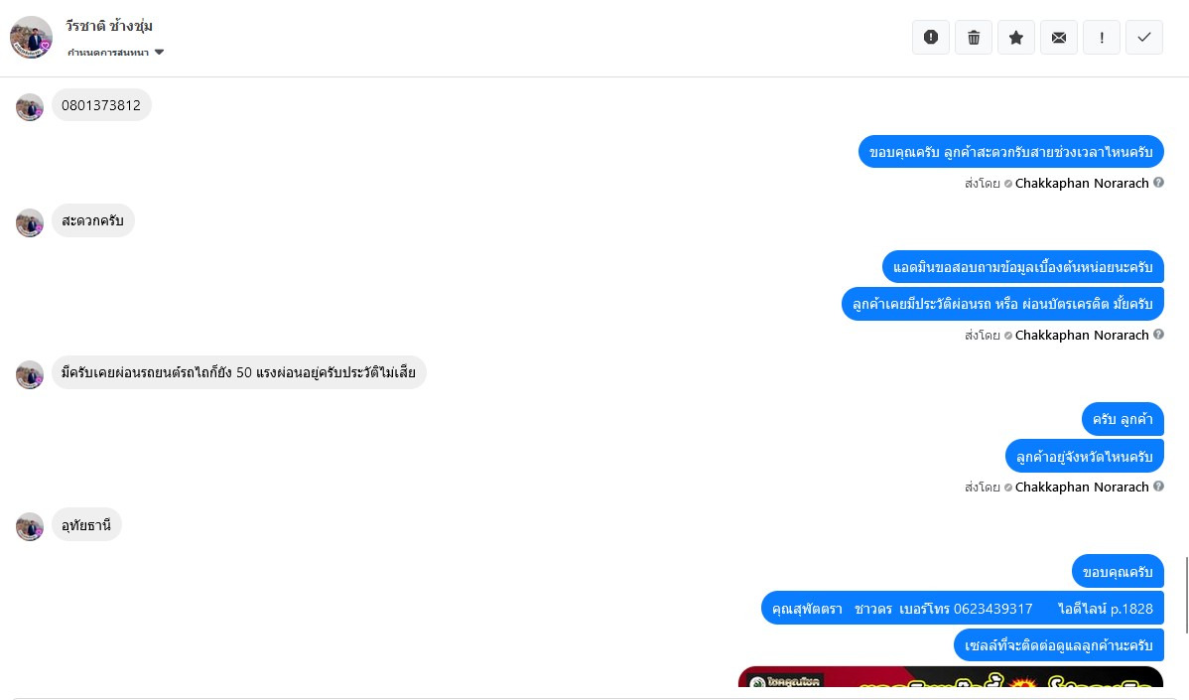
Task: Click help icon beside the second Chakkaphan Norarach
Action: [x=1158, y=334]
